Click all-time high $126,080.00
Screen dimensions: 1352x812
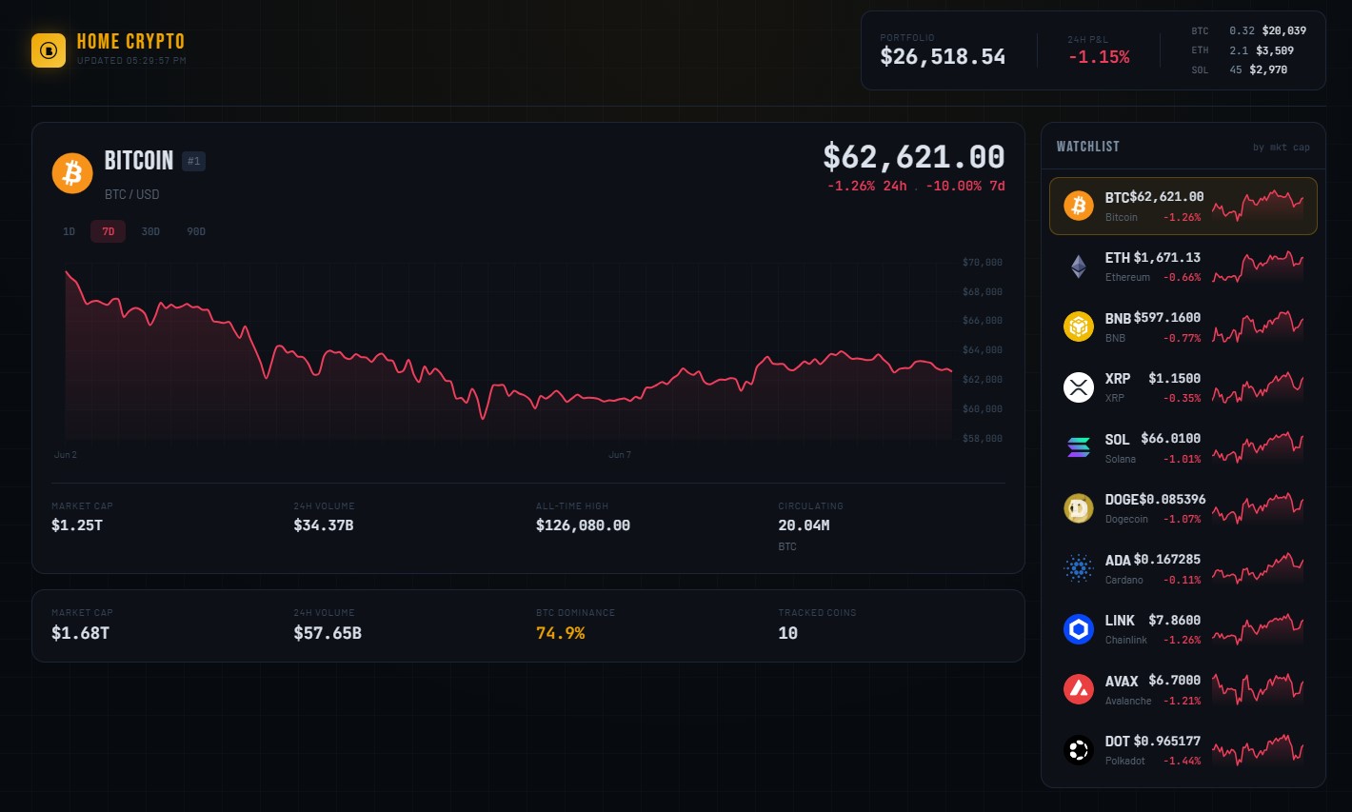[x=583, y=525]
